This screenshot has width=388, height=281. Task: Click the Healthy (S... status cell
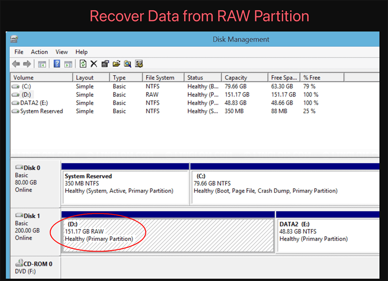click(203, 111)
